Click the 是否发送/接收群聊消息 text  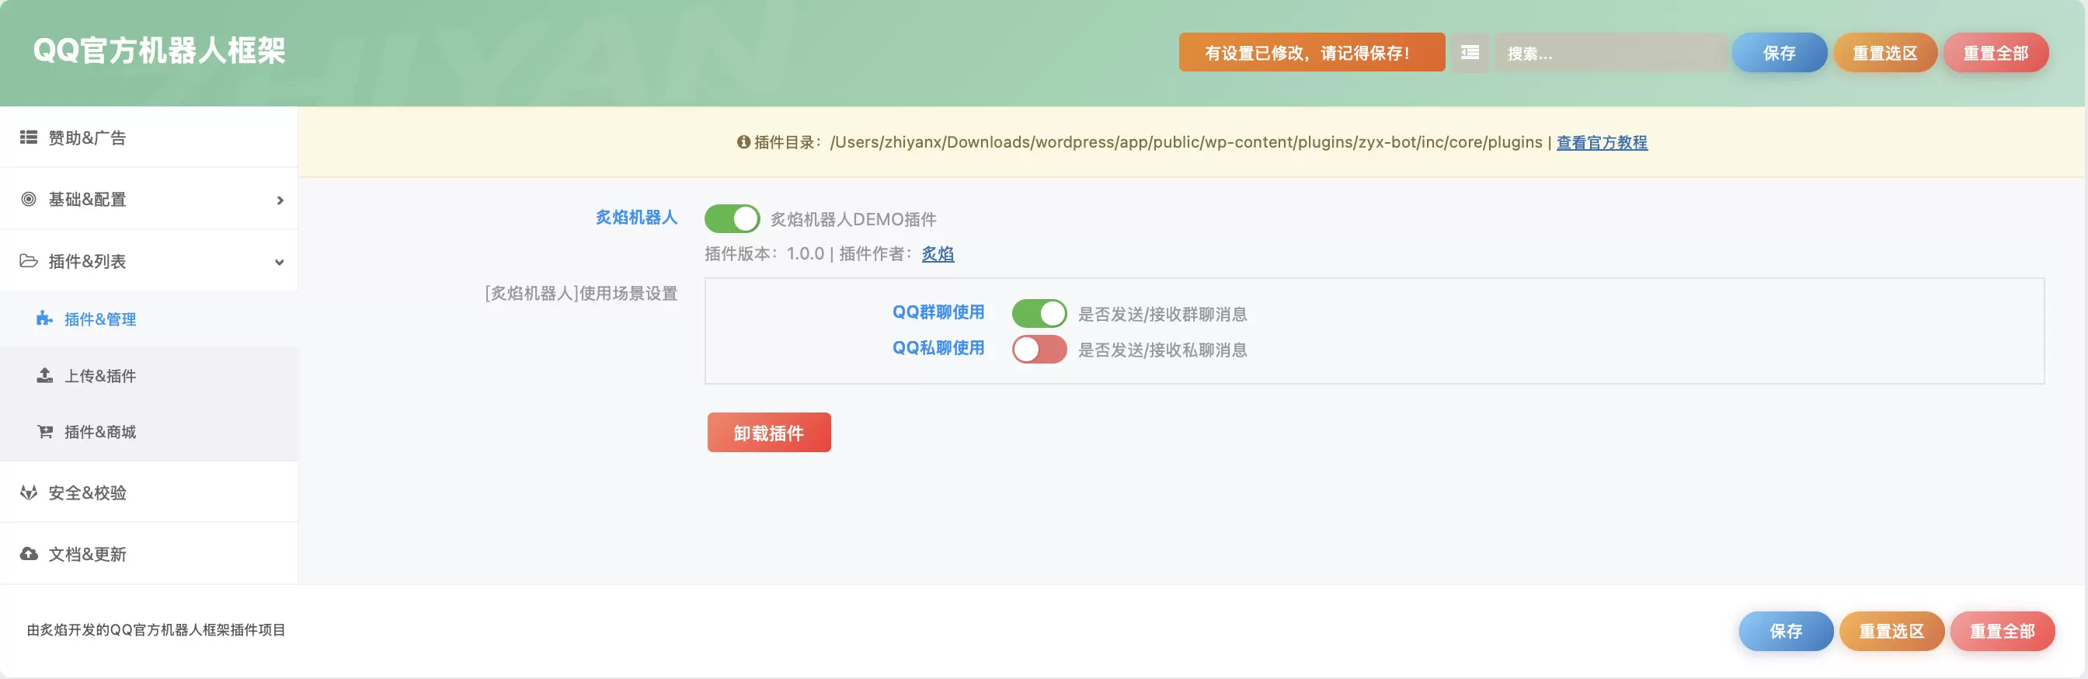(x=1162, y=315)
